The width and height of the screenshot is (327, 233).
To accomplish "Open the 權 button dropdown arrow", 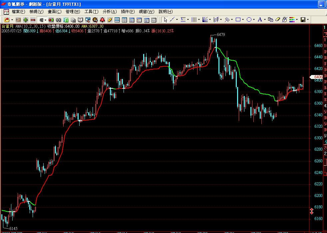I will click(46, 20).
